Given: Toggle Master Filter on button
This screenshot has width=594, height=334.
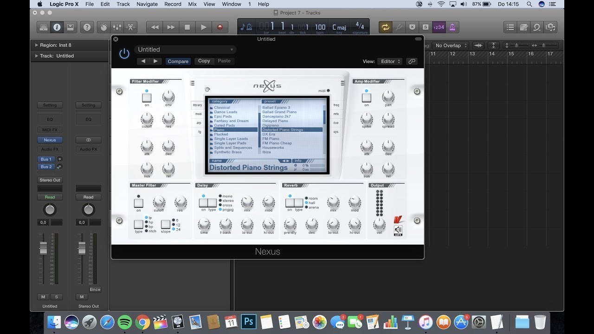Looking at the screenshot, I should [x=138, y=203].
